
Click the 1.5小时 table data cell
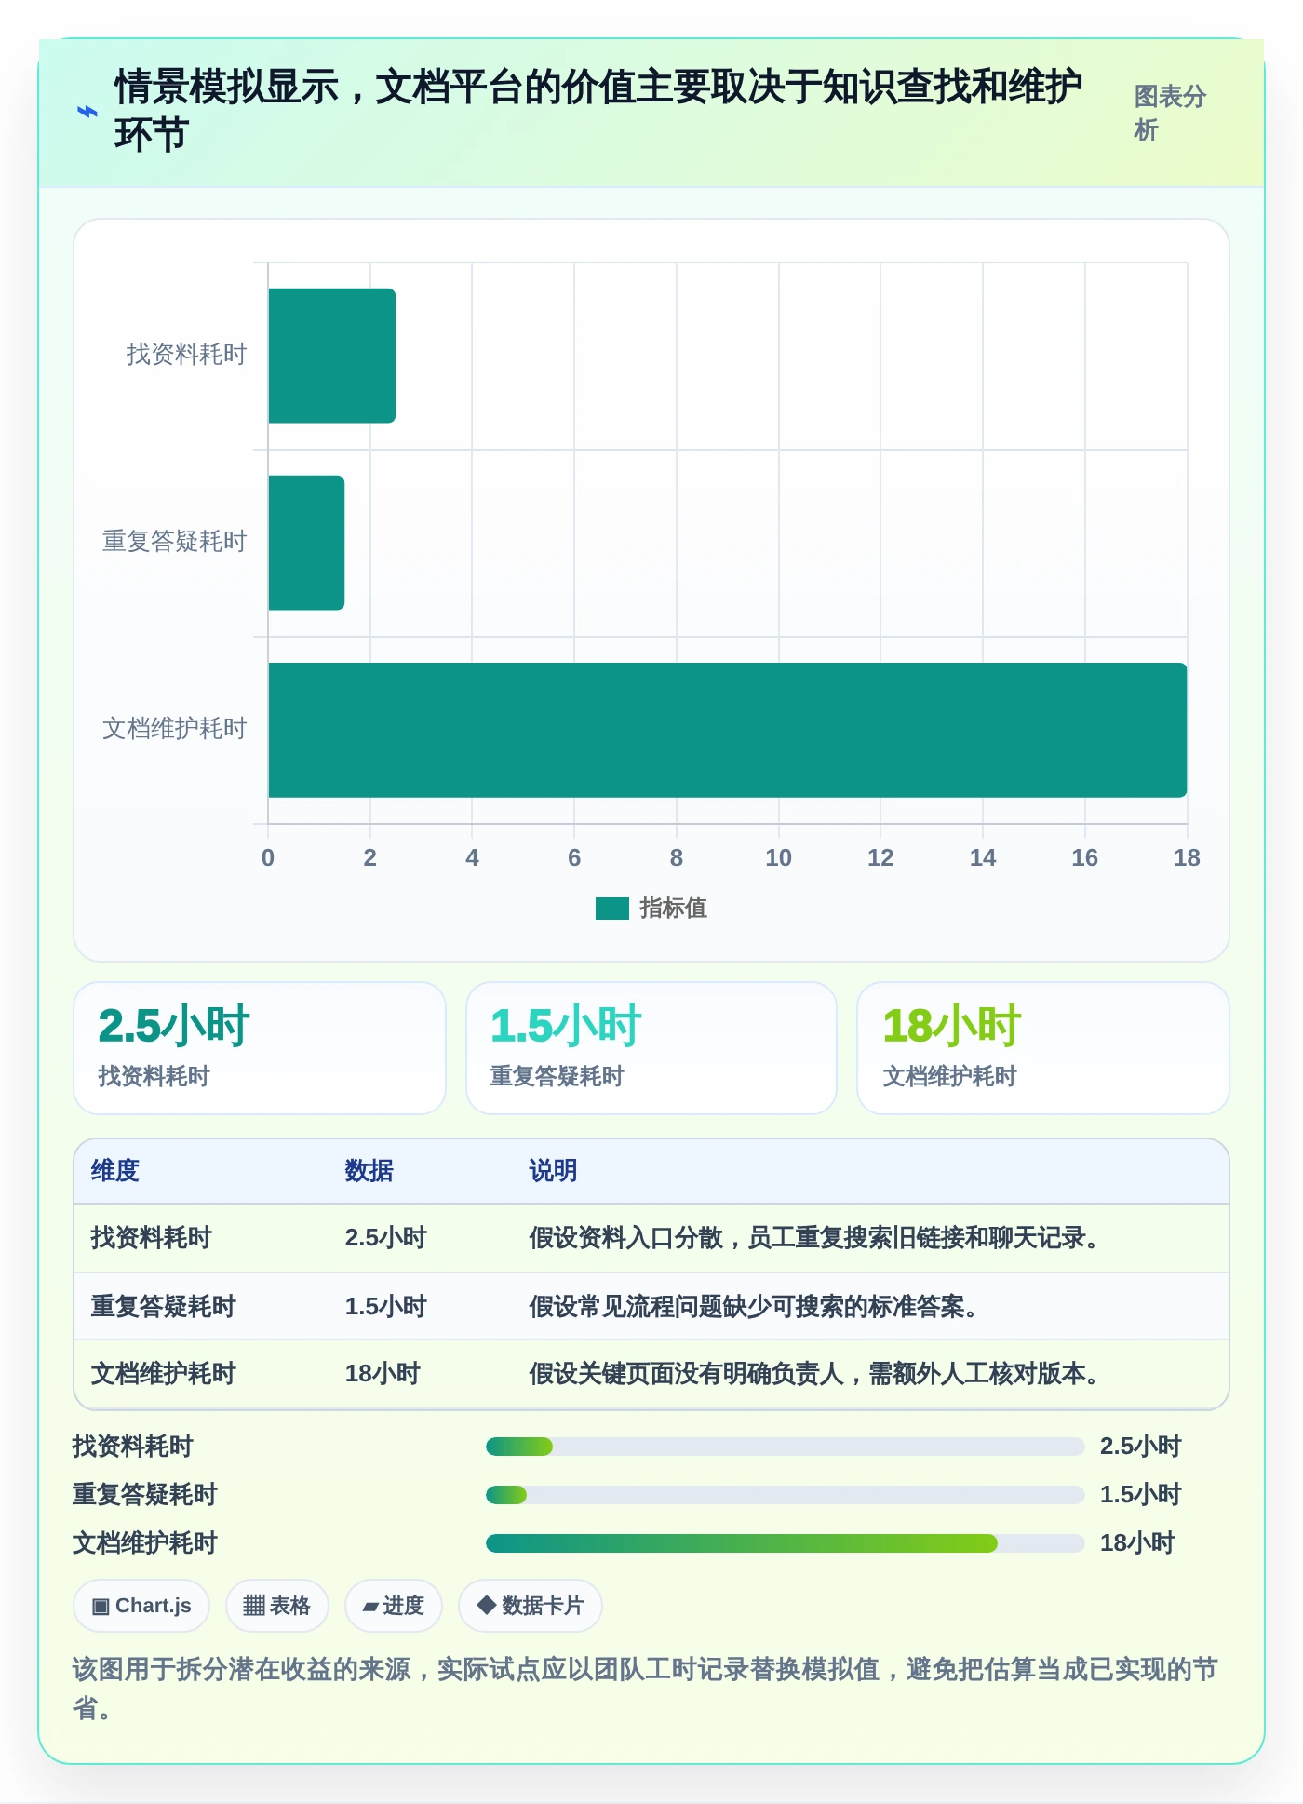point(385,1307)
